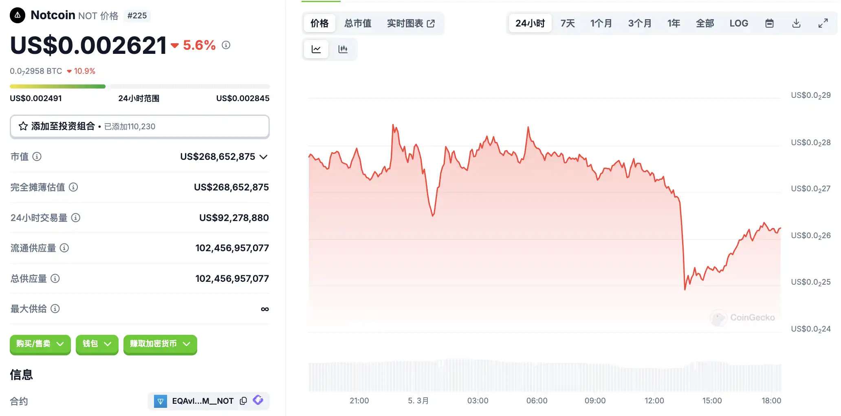Select the 价格 chart tab
This screenshot has width=841, height=416.
(319, 23)
